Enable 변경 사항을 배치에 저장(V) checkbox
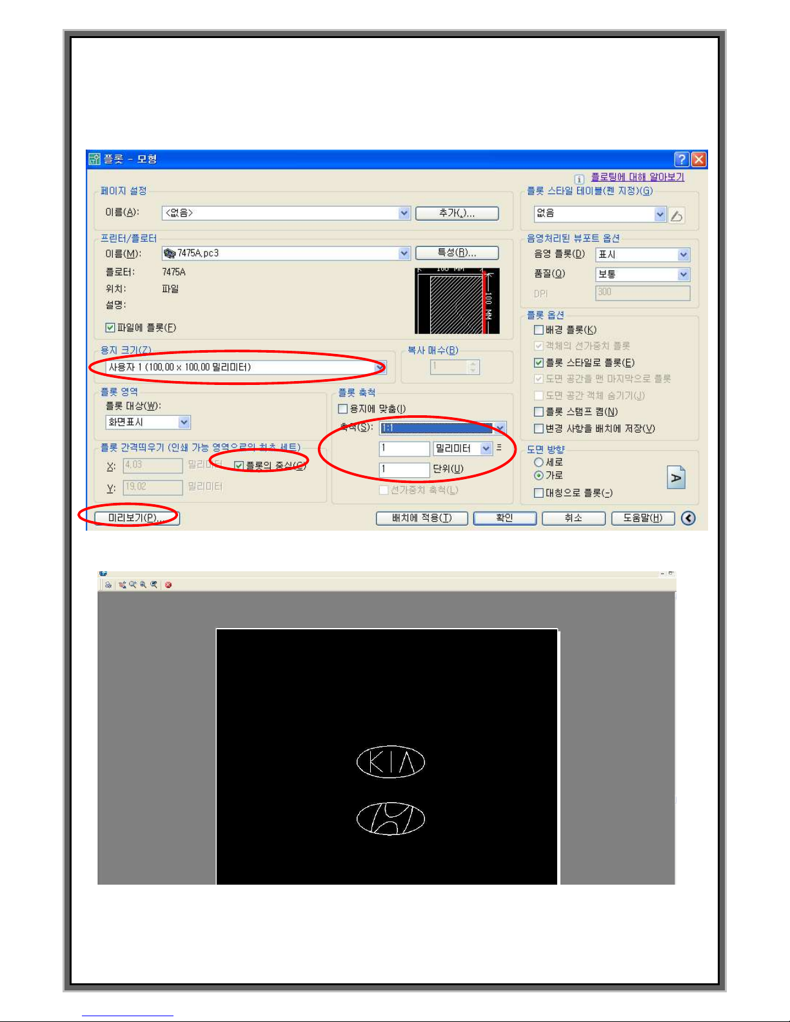Image resolution: width=790 pixels, height=1022 pixels. pyautogui.click(x=538, y=428)
